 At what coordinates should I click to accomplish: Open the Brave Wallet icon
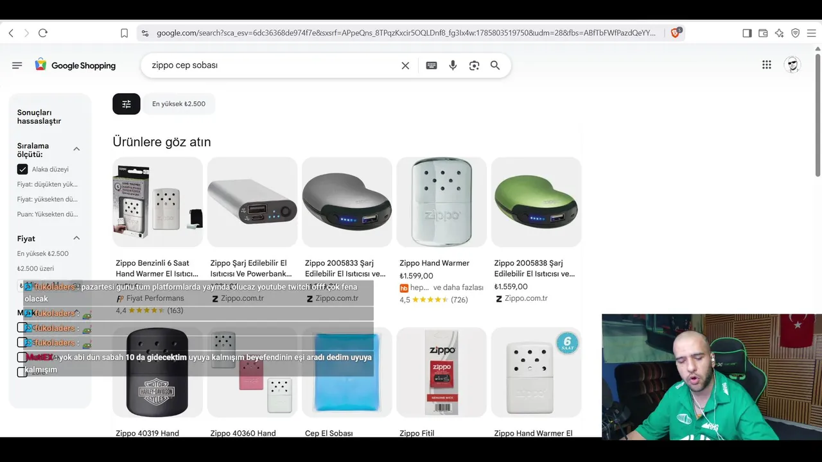pyautogui.click(x=763, y=33)
